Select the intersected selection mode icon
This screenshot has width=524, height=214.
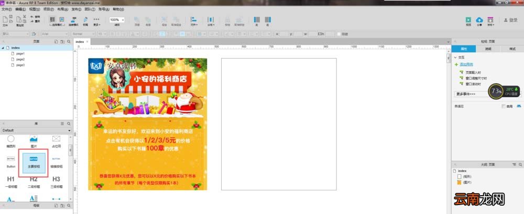pyautogui.click(x=52, y=20)
